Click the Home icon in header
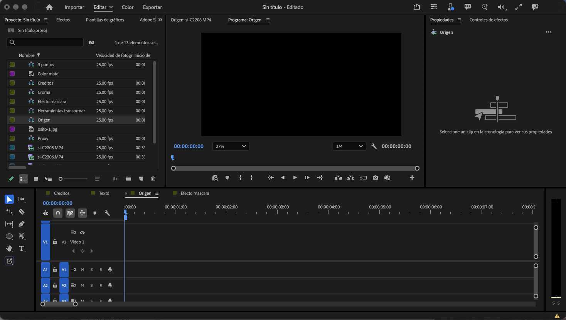Screen dimensions: 566x320 coord(49,7)
